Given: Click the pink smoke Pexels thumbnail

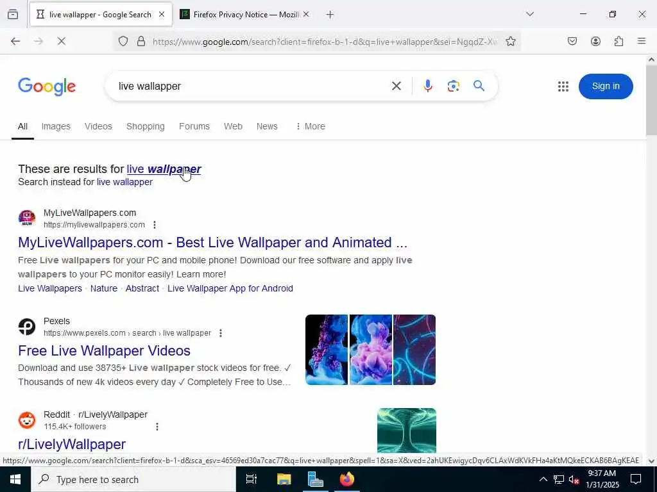Looking at the screenshot, I should click(371, 350).
